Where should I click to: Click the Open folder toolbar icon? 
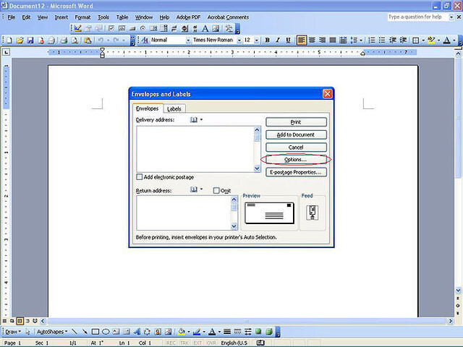click(x=20, y=40)
